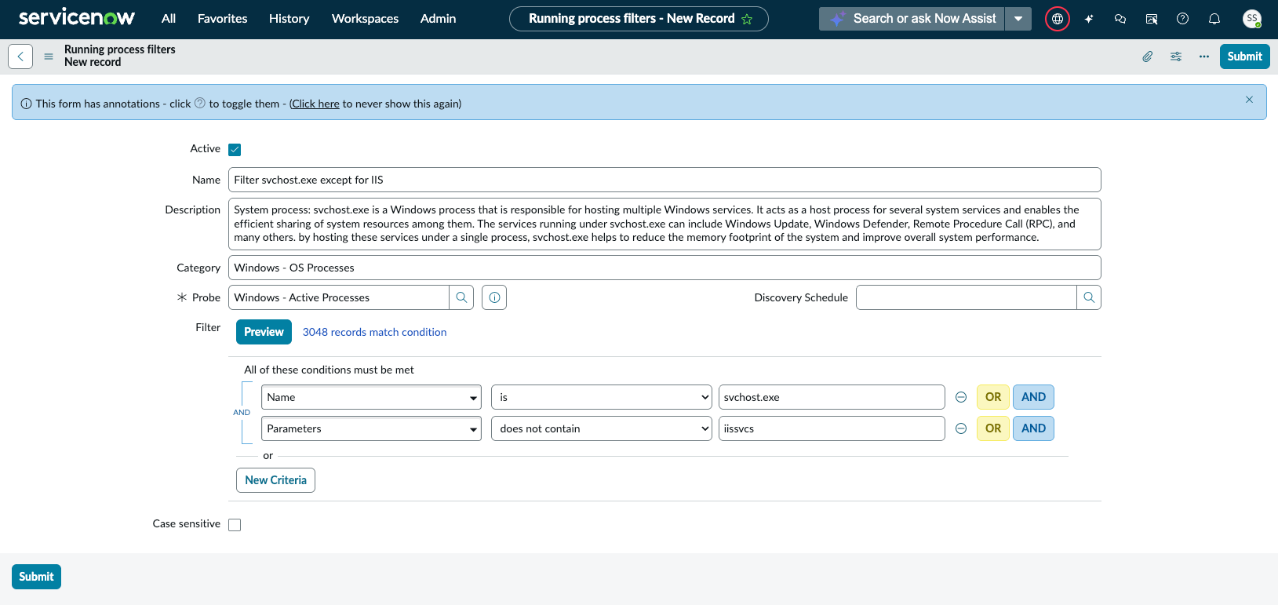Open the globe scope picker icon
The width and height of the screenshot is (1278, 605).
[x=1058, y=19]
